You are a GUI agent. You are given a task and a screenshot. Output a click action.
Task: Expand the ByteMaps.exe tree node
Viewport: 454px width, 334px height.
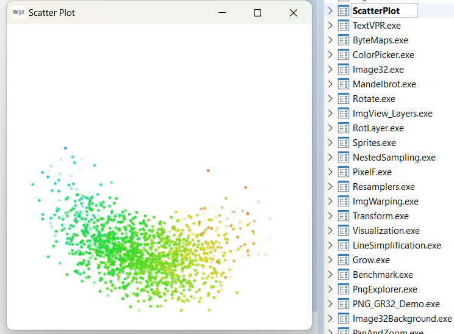coord(330,40)
